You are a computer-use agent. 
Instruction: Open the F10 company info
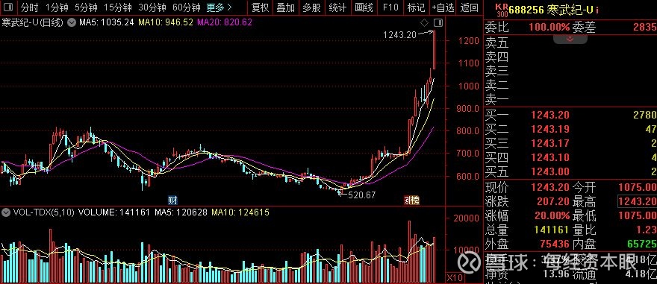coord(390,7)
